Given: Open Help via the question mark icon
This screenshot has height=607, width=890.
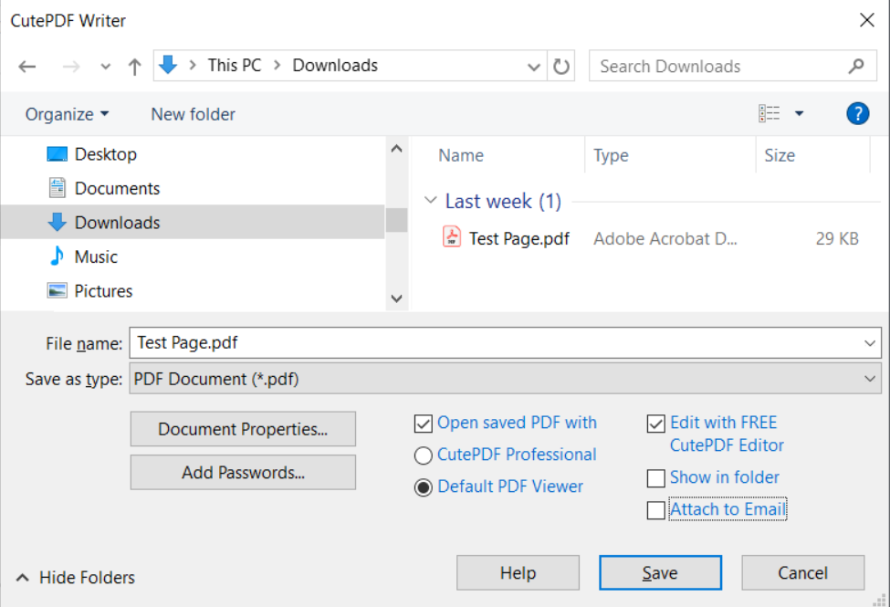Looking at the screenshot, I should (857, 112).
